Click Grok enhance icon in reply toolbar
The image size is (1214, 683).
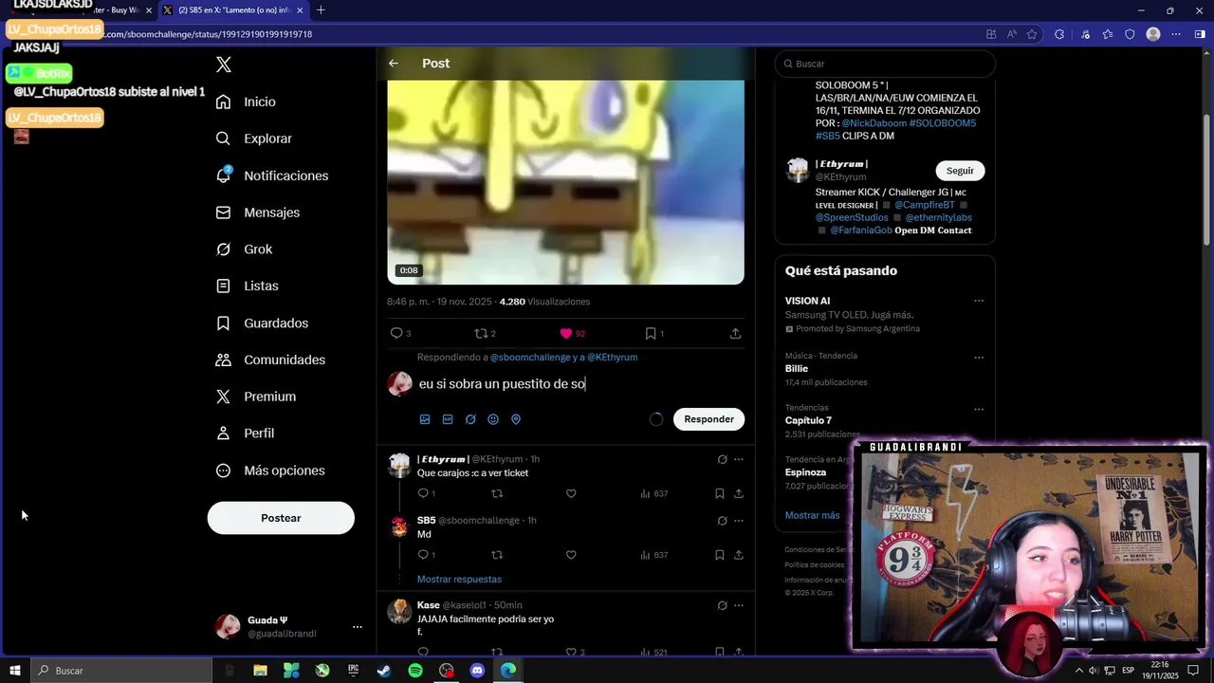[x=470, y=419]
